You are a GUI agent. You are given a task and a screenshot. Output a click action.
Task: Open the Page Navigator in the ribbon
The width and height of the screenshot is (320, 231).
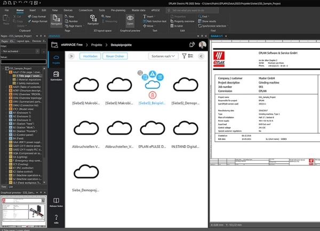coord(57,20)
